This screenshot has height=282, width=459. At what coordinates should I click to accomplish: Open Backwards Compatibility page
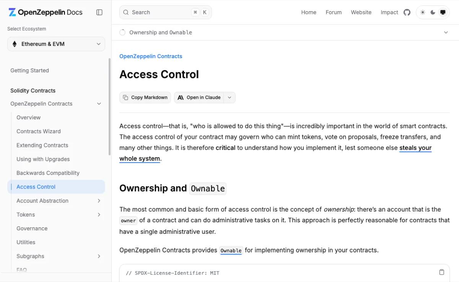click(48, 173)
